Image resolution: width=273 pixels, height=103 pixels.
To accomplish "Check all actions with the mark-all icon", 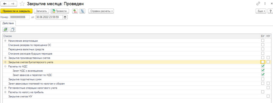I will tap(6, 30).
